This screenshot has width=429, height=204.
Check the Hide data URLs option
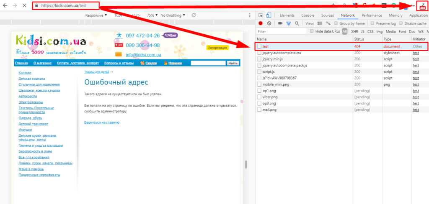click(312, 31)
